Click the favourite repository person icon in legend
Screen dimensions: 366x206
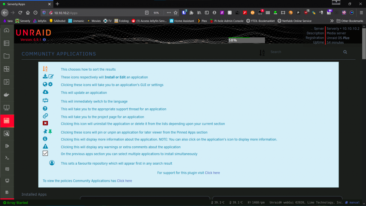tap(52, 163)
